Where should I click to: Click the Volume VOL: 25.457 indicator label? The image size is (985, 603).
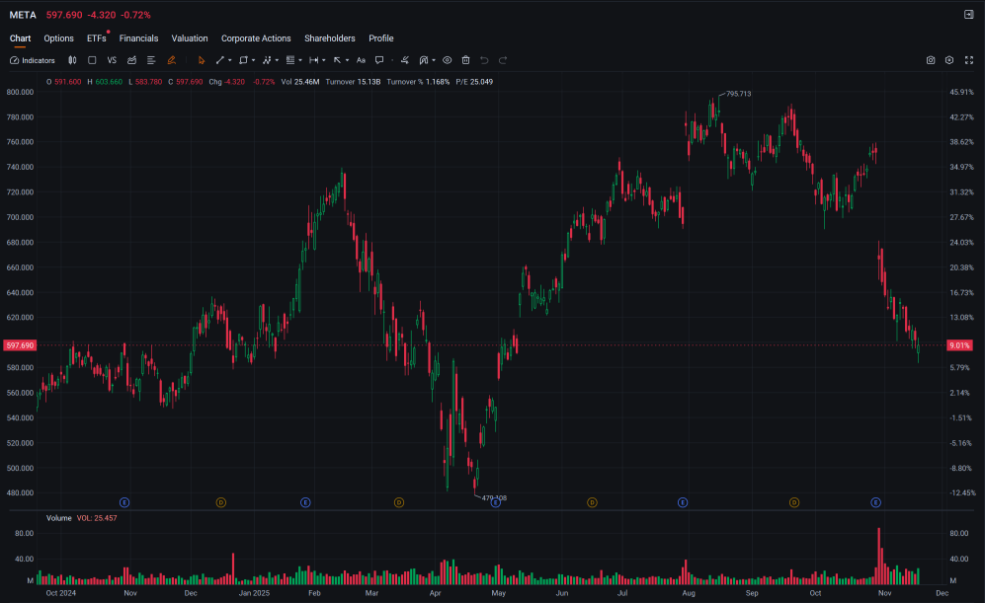click(x=82, y=518)
